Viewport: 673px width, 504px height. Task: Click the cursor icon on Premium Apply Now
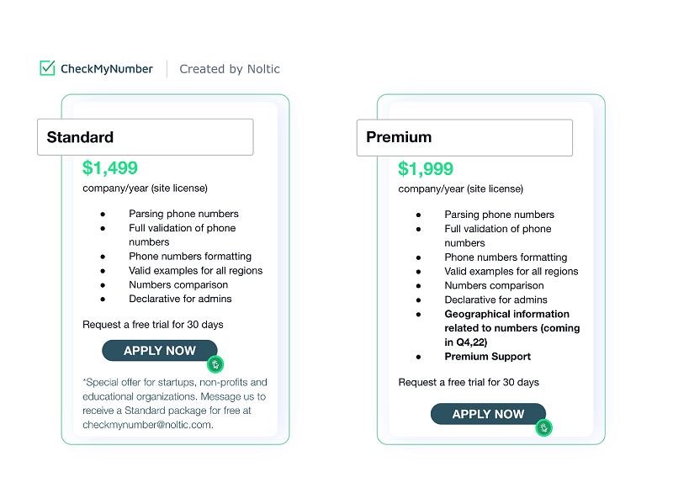[x=544, y=427]
